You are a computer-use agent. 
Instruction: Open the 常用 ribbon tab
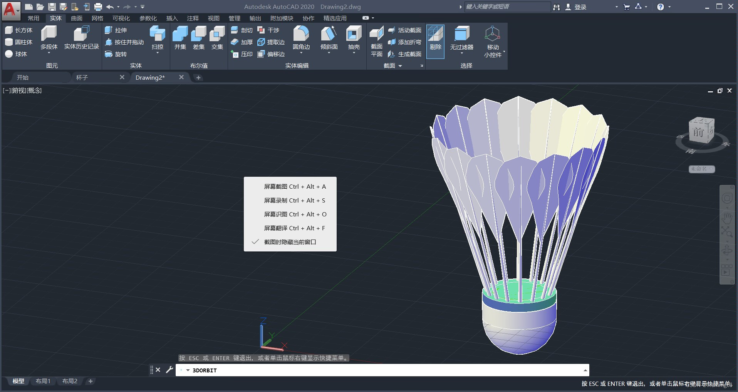point(34,18)
